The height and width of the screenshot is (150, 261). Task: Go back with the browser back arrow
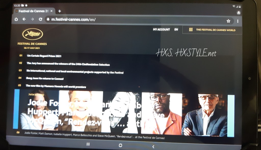tap(24, 19)
